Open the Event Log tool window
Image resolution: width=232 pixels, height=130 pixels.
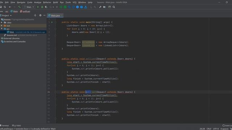(227, 126)
